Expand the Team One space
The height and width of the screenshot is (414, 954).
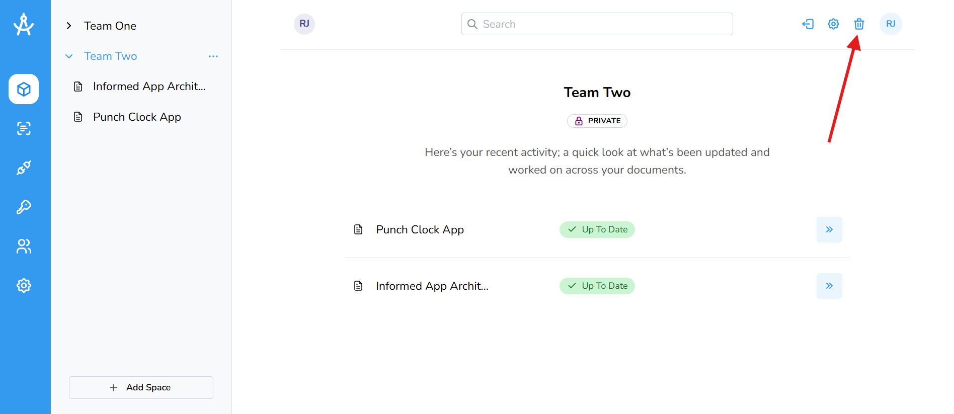click(69, 26)
